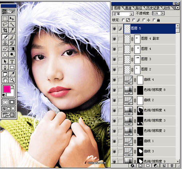The width and height of the screenshot is (182, 169).
Task: Select the Hand tool
Action: tap(5, 80)
